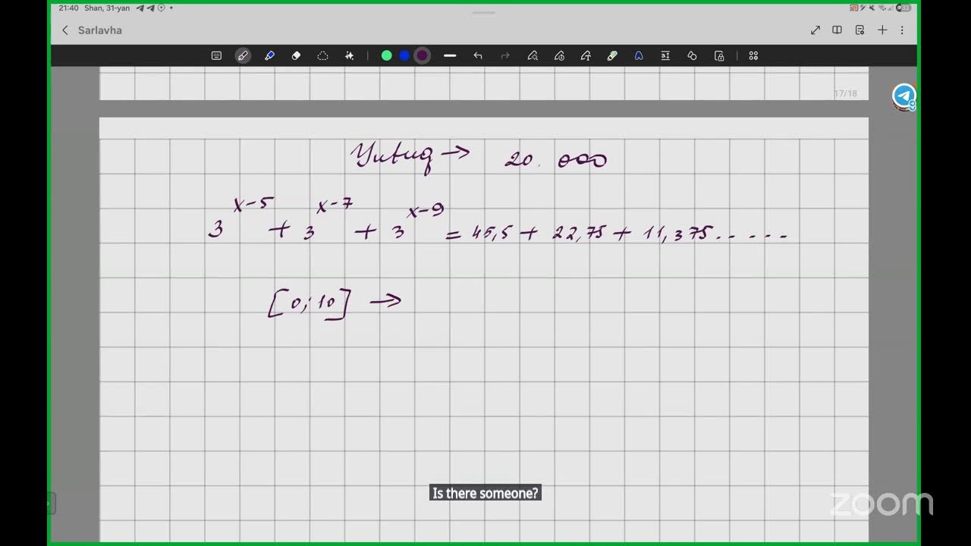Click the 17/18 page counter
The image size is (971, 546).
coord(845,93)
